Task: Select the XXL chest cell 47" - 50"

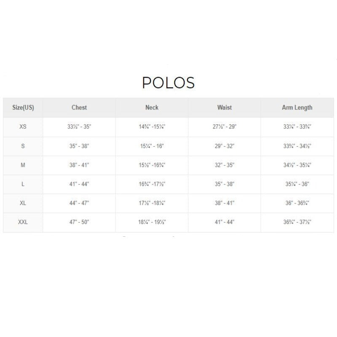Action: point(79,222)
